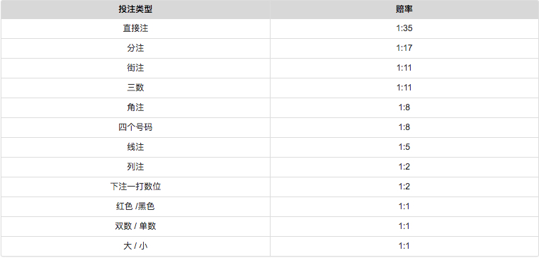Image resolution: width=539 pixels, height=258 pixels.
Task: Select the 双数 / 单数 cell
Action: click(135, 226)
